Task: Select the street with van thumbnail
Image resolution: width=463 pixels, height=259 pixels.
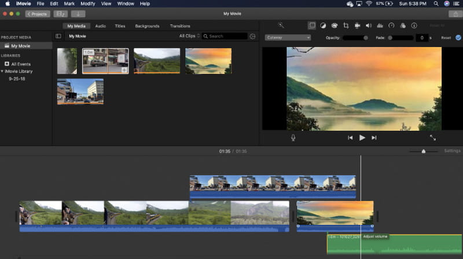Action: [x=105, y=61]
